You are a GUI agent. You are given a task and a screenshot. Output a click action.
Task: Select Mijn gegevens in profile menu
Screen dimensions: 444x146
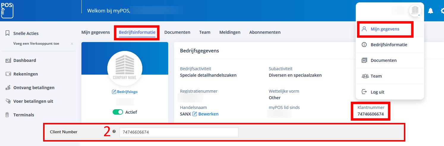click(385, 29)
